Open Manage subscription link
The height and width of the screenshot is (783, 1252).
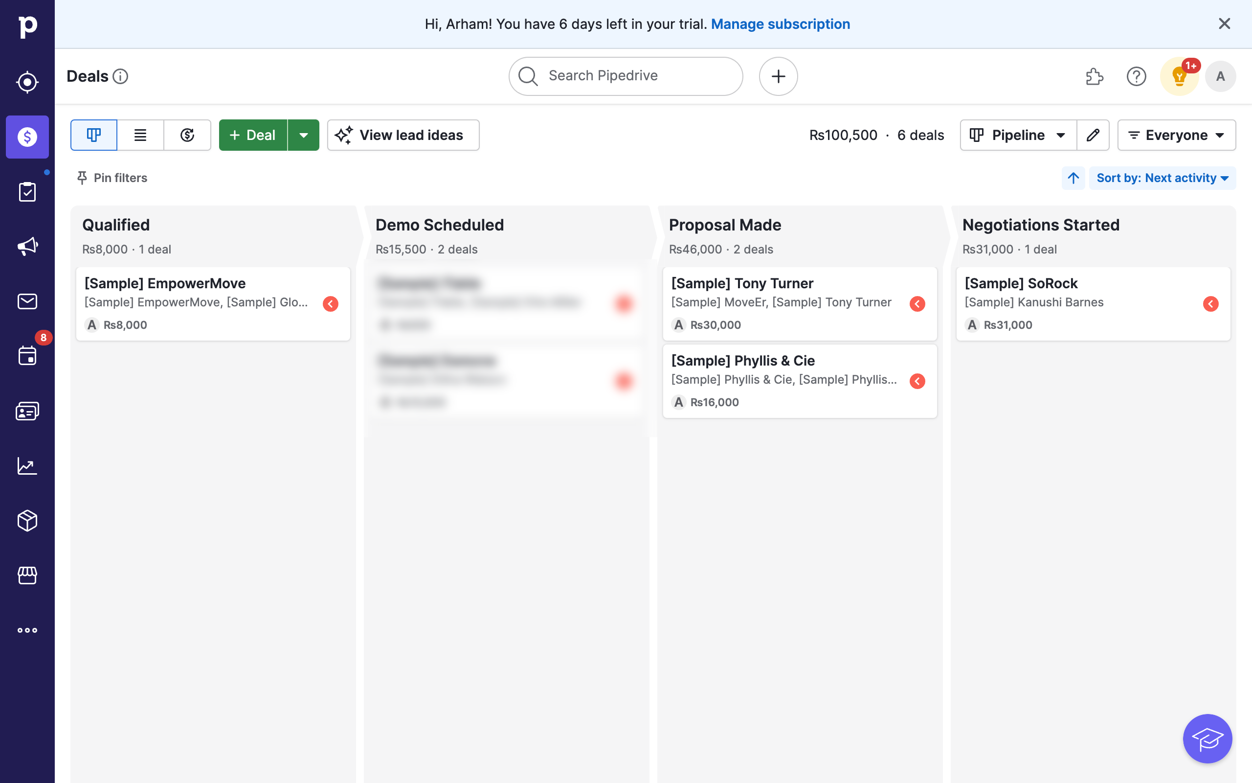(x=780, y=24)
